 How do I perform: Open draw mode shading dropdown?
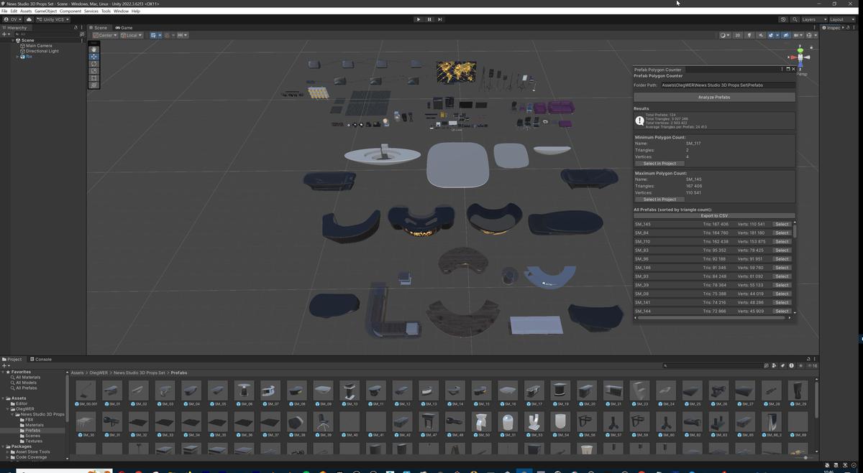(x=724, y=35)
